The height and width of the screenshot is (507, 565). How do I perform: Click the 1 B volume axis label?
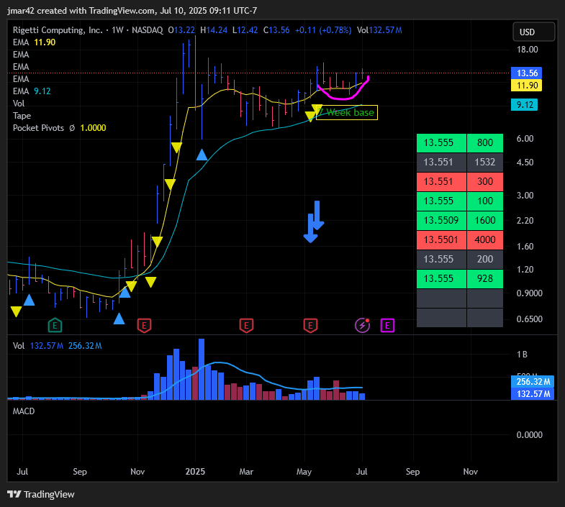522,355
